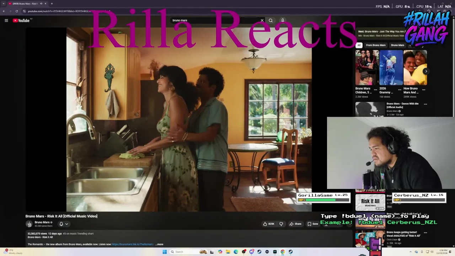Screen dimensions: 455x256
Task: Open Task View on the taskbar
Action: [x=212, y=252]
